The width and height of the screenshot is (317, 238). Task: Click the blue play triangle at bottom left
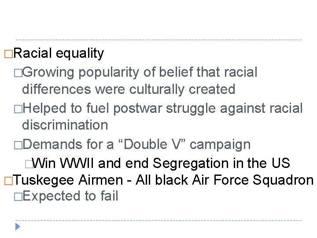[18, 227]
